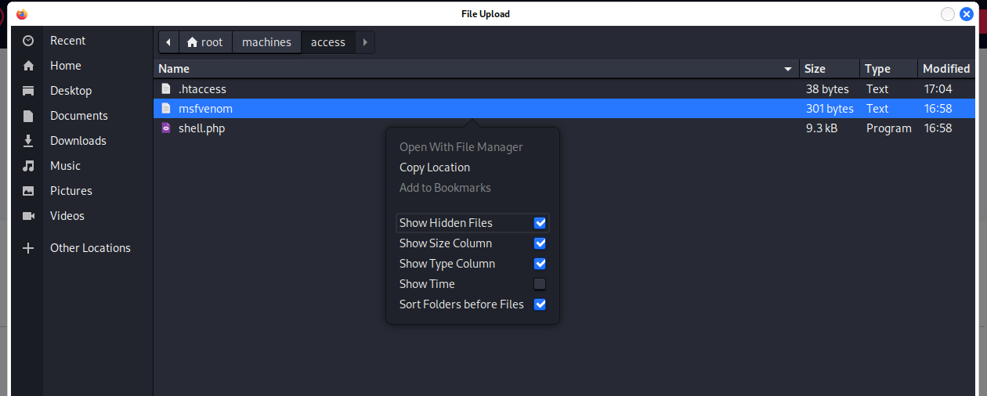Click the right path bar forward arrow
This screenshot has height=396, width=987.
tap(365, 42)
